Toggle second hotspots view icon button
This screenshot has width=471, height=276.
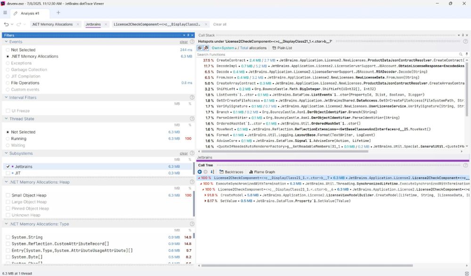coord(206,47)
